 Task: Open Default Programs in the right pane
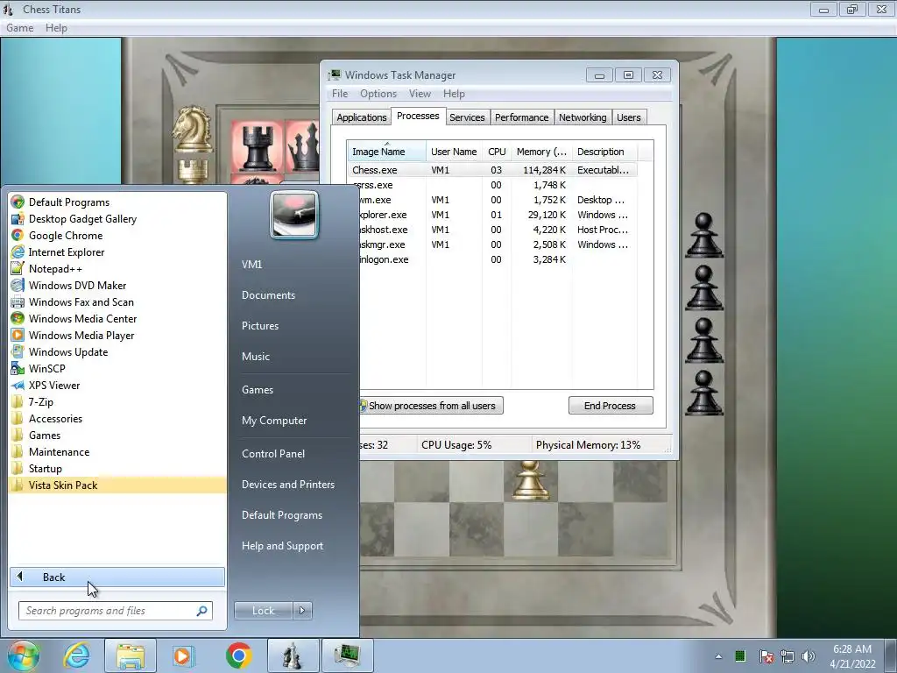[x=281, y=515]
